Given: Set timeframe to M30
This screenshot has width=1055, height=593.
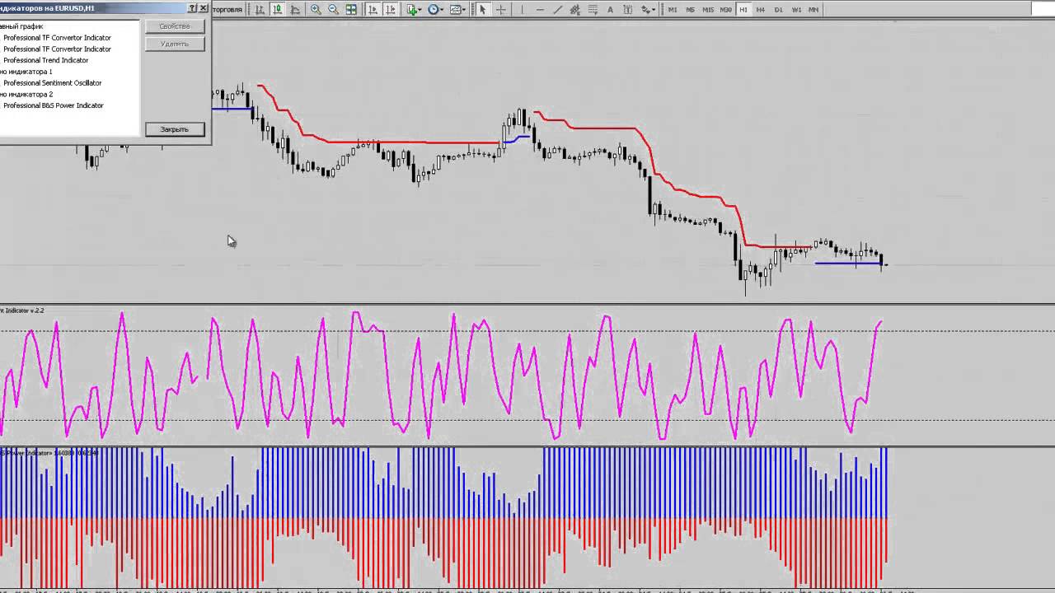Looking at the screenshot, I should pos(725,10).
